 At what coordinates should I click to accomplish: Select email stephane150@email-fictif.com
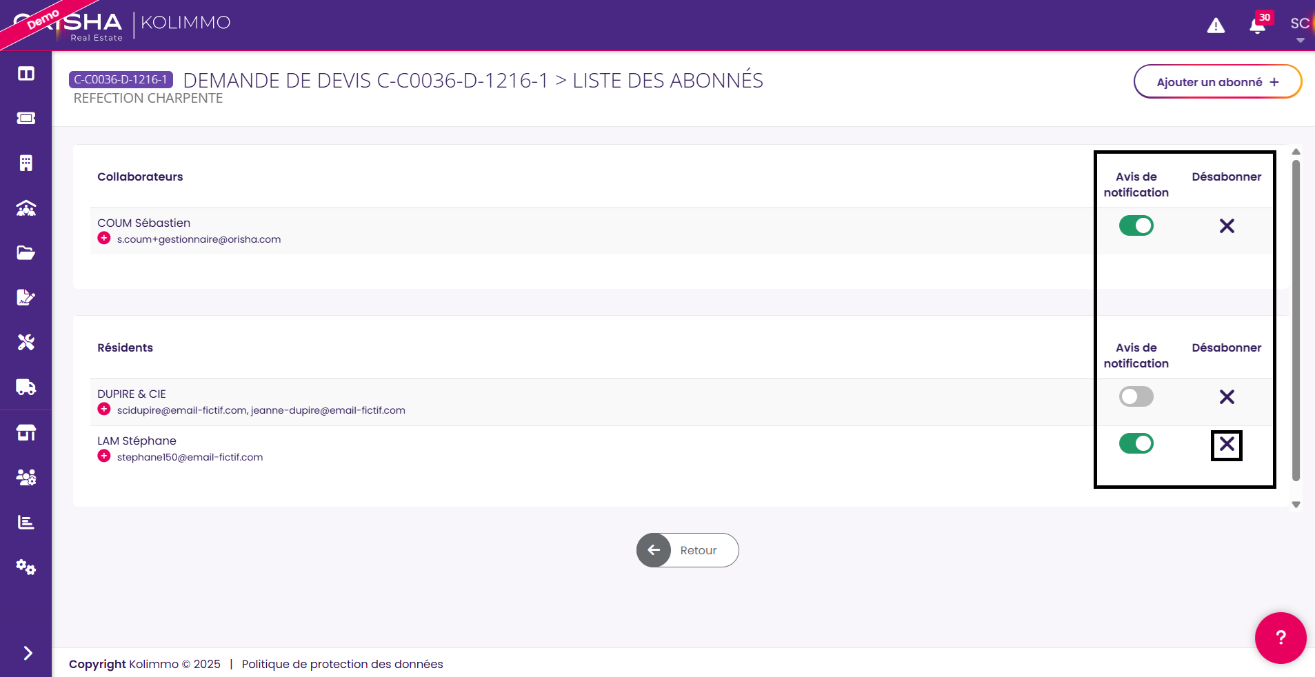click(190, 457)
